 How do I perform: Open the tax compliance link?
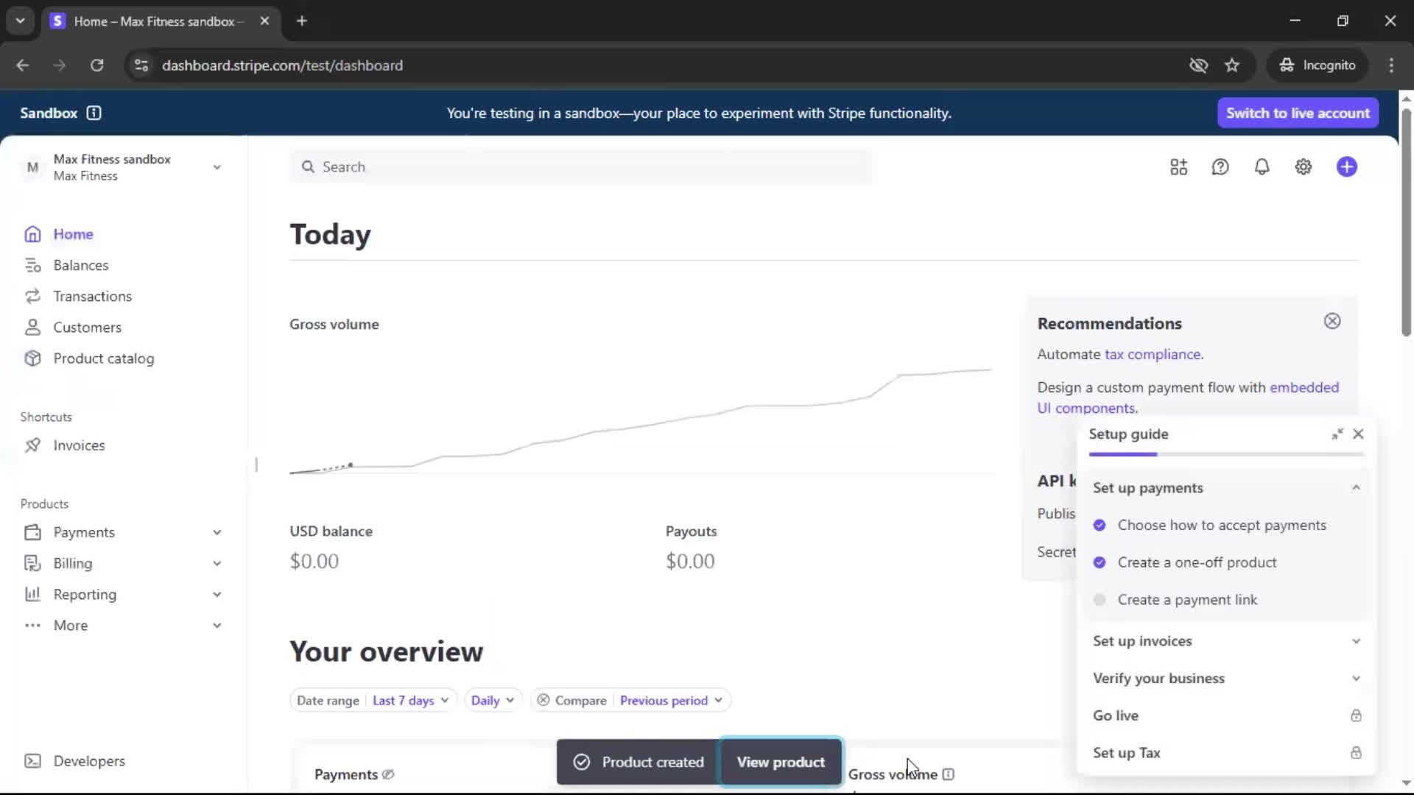click(x=1153, y=354)
